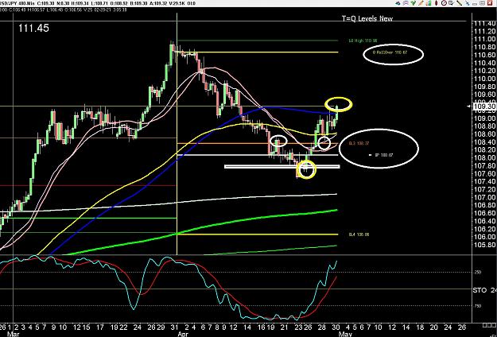
Task: Click the 111.40 price axis label
Action: 485,24
